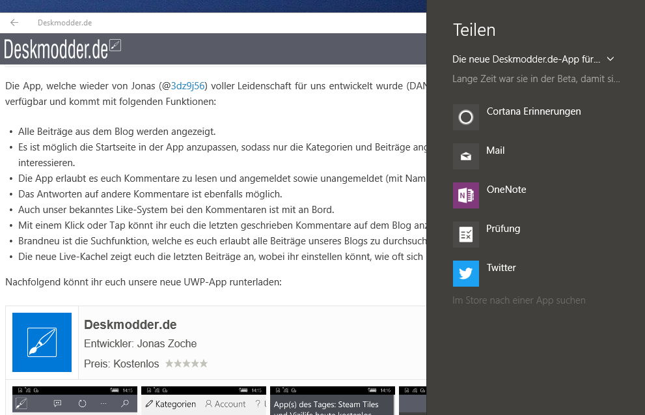This screenshot has width=645, height=415.
Task: Select the Prüfung share target label
Action: [503, 229]
